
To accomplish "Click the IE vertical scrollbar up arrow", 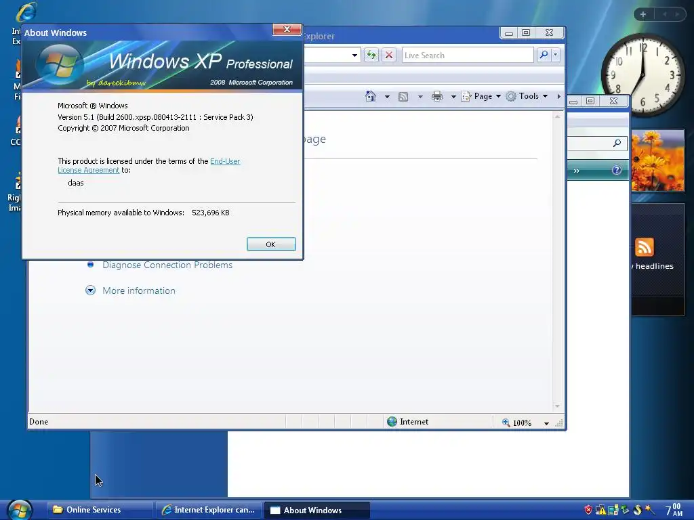I will (x=557, y=116).
